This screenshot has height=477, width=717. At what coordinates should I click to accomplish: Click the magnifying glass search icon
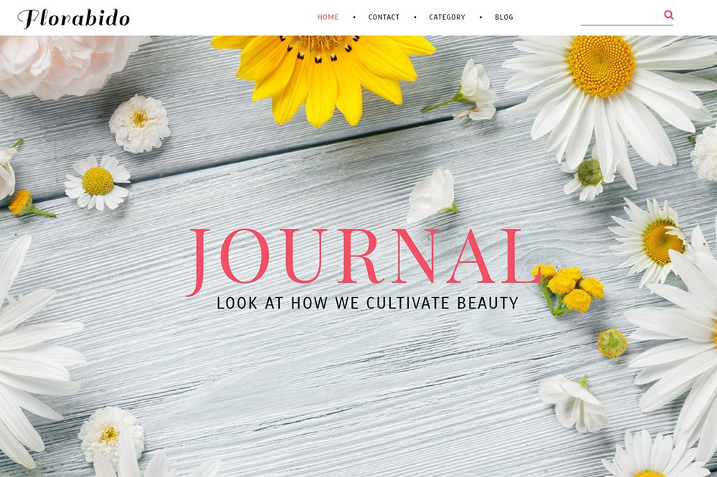668,15
